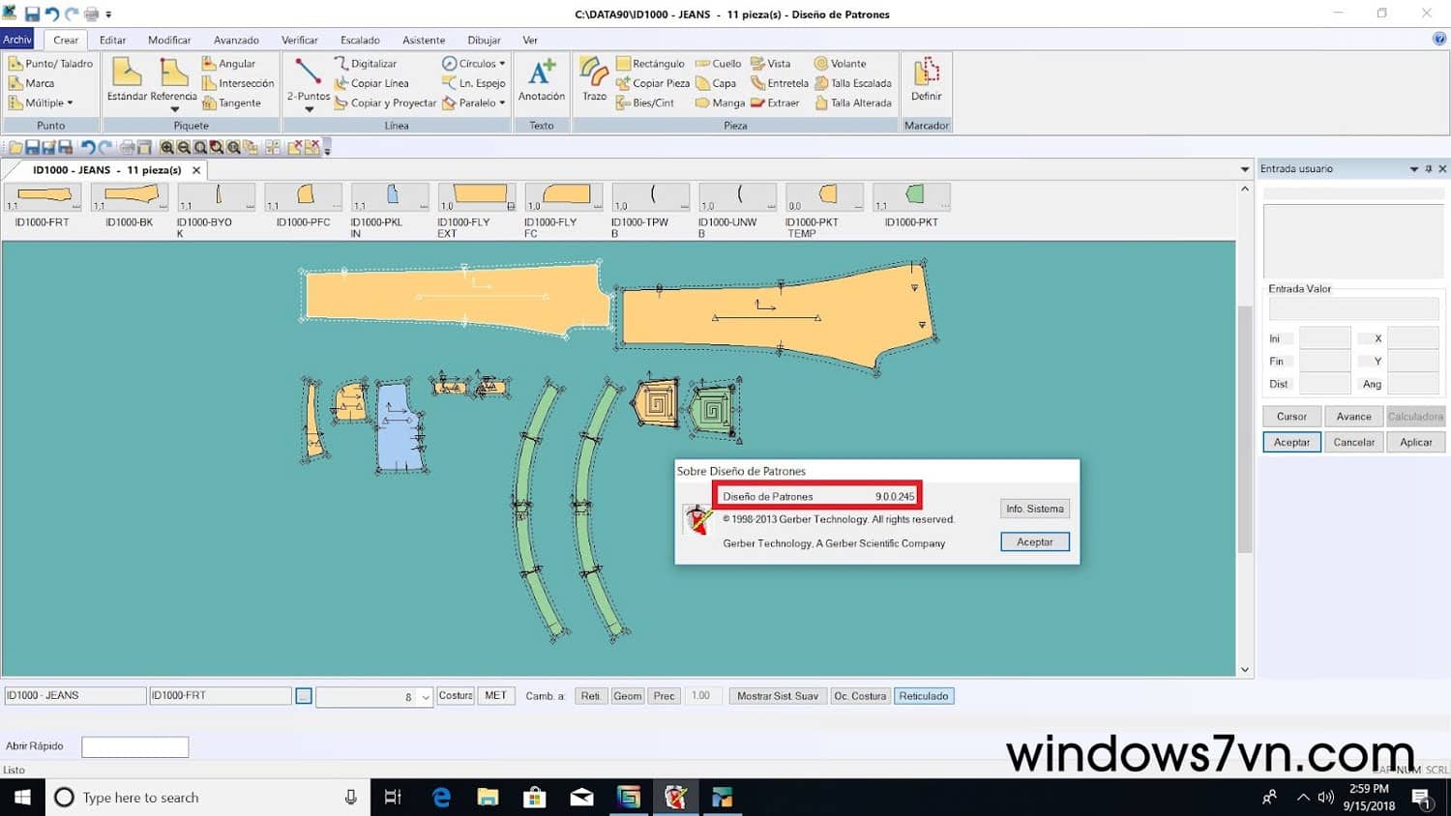1451x816 pixels.
Task: Select the Digitalizar line tool
Action: tap(366, 63)
